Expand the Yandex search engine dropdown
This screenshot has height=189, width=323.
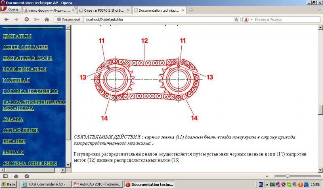[247, 19]
